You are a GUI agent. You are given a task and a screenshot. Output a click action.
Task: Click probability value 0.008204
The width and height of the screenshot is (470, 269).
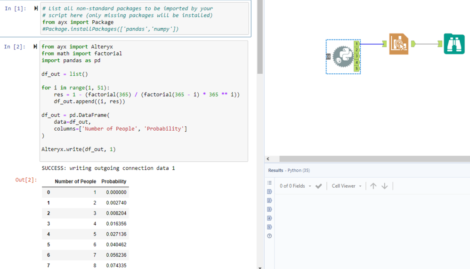click(116, 213)
